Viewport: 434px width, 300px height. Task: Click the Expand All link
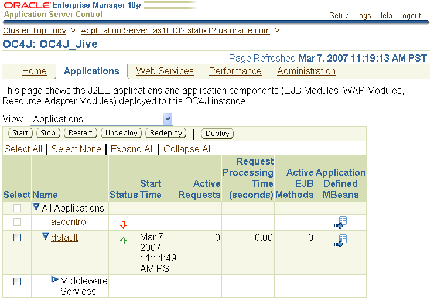pos(132,149)
